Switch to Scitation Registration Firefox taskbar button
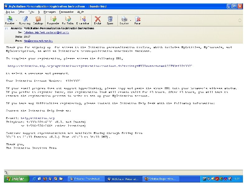247x185 pixels. (161, 179)
